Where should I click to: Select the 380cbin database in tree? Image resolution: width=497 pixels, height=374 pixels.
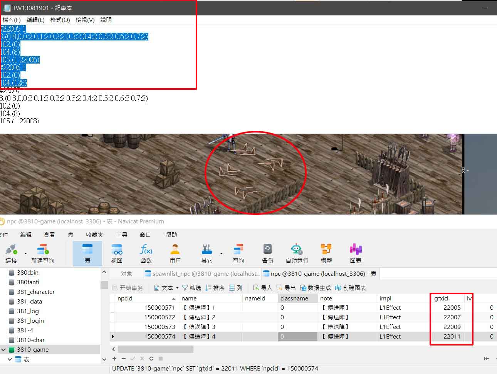point(28,272)
